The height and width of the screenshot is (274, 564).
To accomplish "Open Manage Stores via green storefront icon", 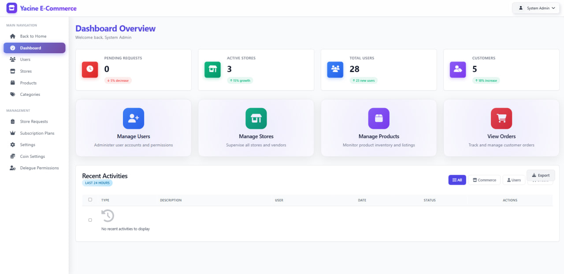I will click(x=256, y=118).
